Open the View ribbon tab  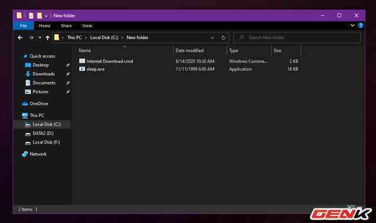tap(87, 26)
